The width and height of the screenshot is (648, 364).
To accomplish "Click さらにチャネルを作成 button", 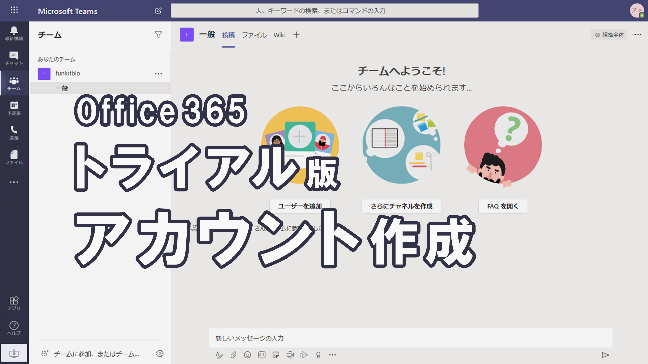I will 401,206.
